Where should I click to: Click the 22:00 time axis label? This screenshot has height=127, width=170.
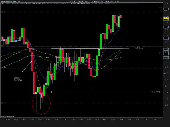click(154, 119)
